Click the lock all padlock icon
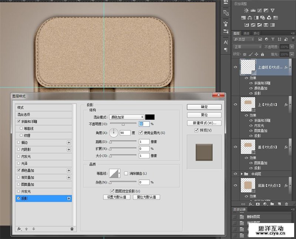Screen dimensions: 296x239 (263, 54)
